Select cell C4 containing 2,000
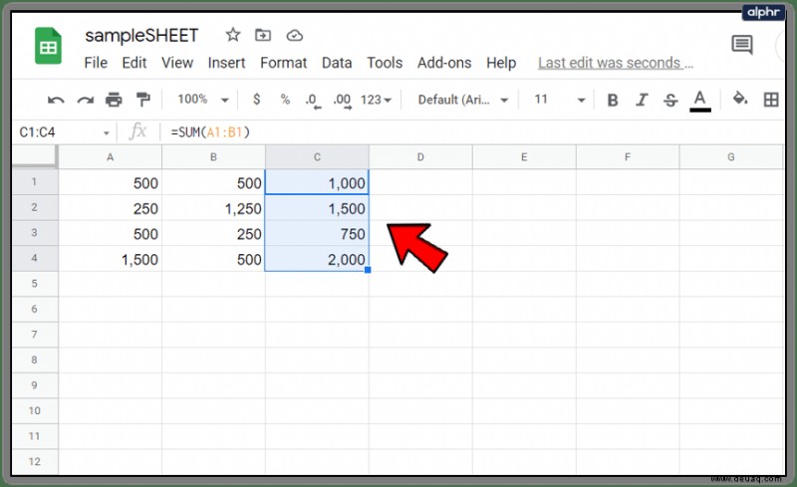 [x=317, y=258]
